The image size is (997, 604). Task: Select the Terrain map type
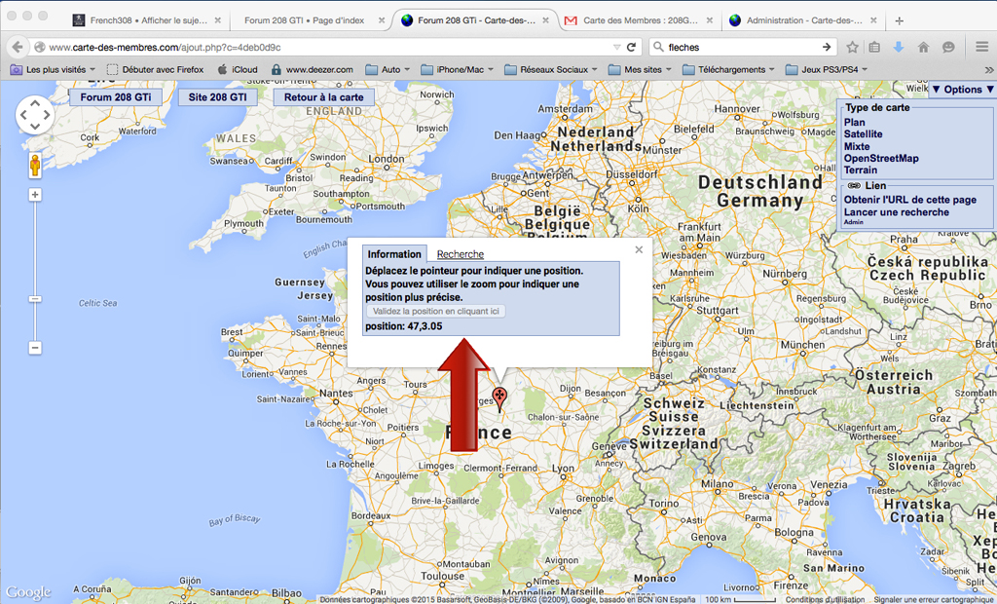pyautogui.click(x=861, y=170)
